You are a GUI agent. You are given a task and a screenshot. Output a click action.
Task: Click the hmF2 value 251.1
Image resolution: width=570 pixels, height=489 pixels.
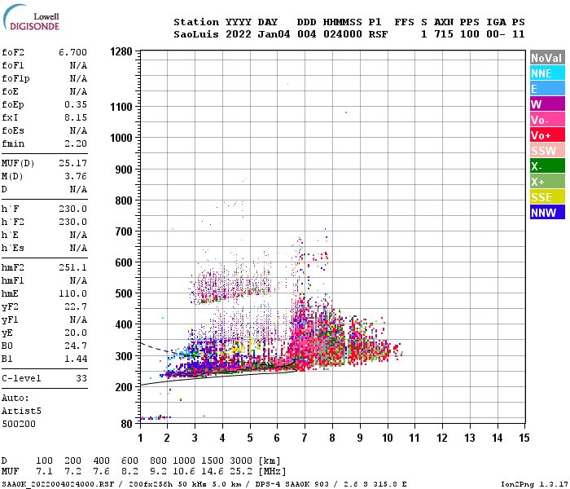[x=72, y=267]
